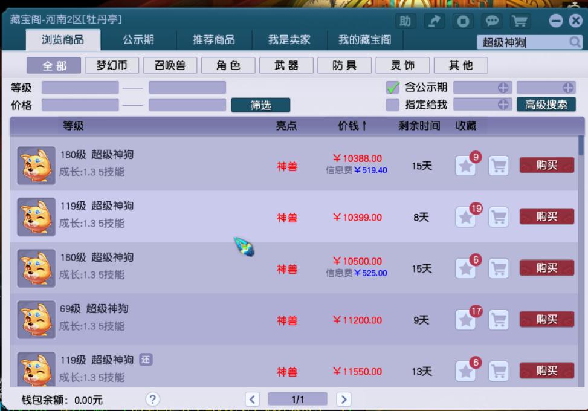Click the cart icon on the 69级 超级神狗 row
The image size is (588, 411).
pos(499,319)
